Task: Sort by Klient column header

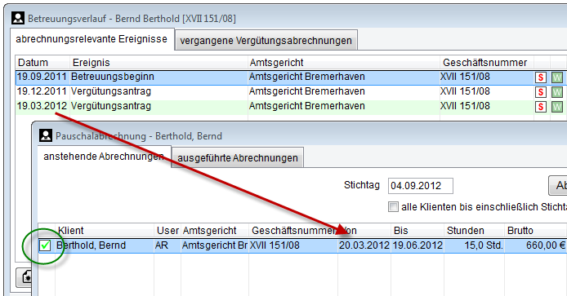Action: click(x=105, y=230)
